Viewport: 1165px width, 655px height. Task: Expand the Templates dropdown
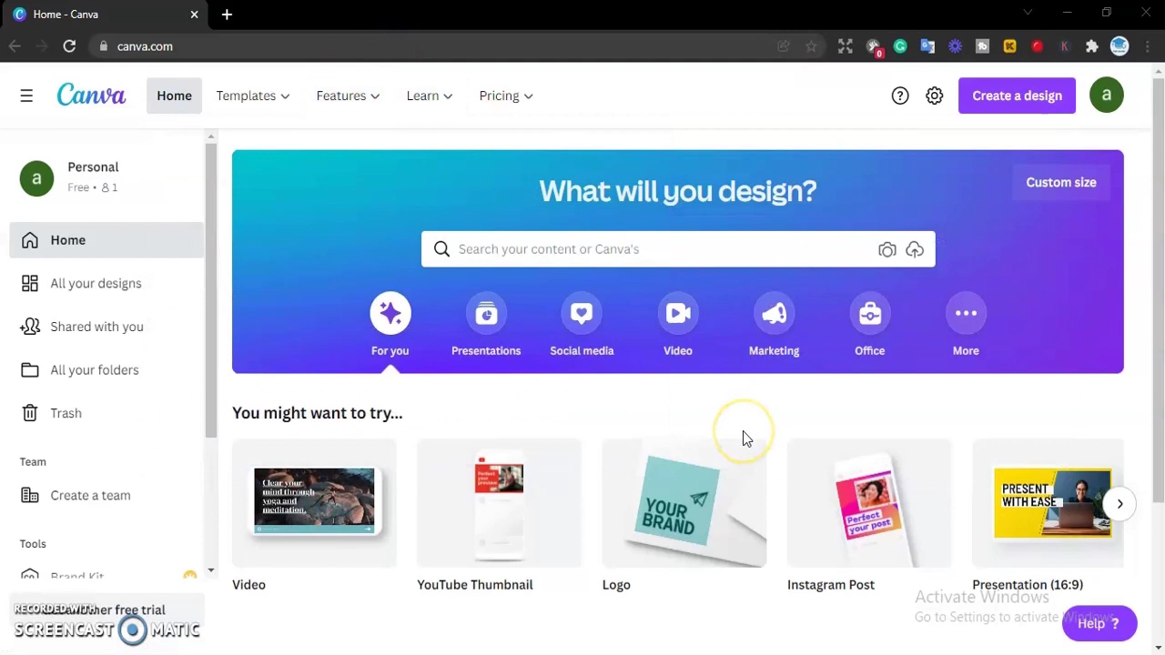[x=253, y=96]
